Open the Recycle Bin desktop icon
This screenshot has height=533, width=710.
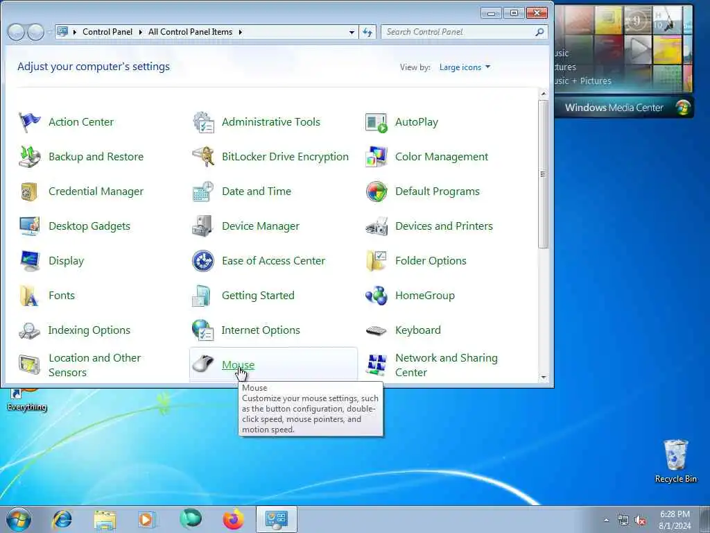tap(675, 461)
